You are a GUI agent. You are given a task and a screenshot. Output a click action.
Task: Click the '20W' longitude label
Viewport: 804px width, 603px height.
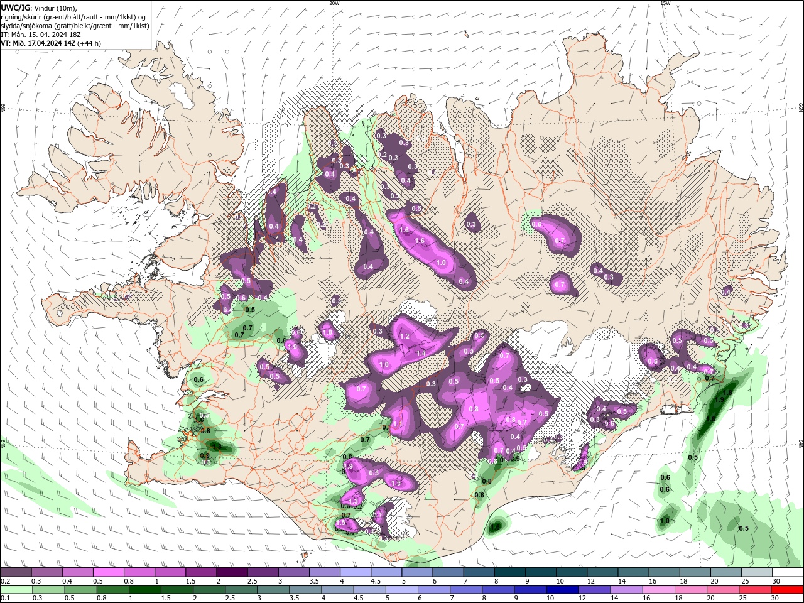pos(334,3)
